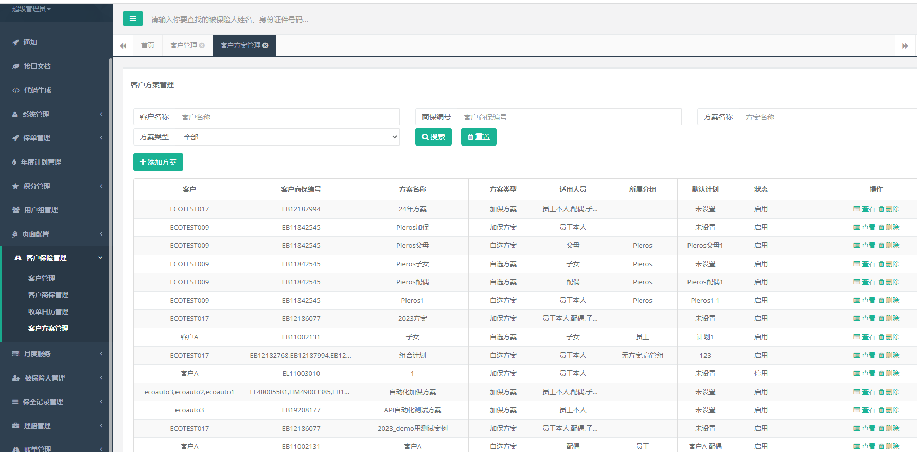Select 收单日历管理 submenu item
The width and height of the screenshot is (917, 452).
pyautogui.click(x=48, y=312)
